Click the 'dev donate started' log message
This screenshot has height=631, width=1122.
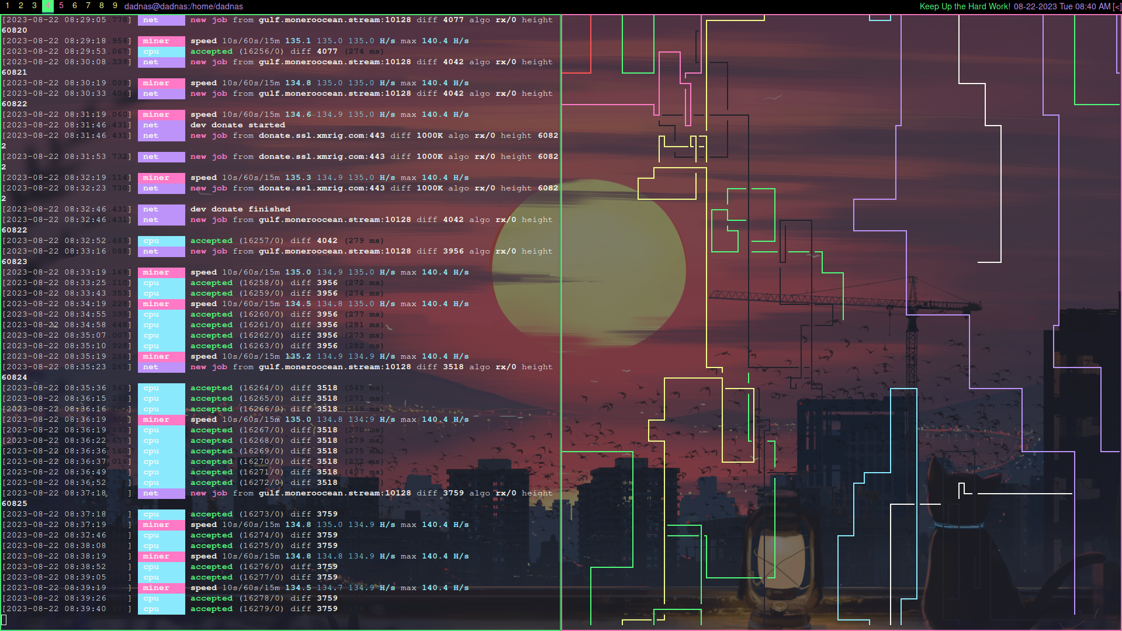(x=238, y=125)
